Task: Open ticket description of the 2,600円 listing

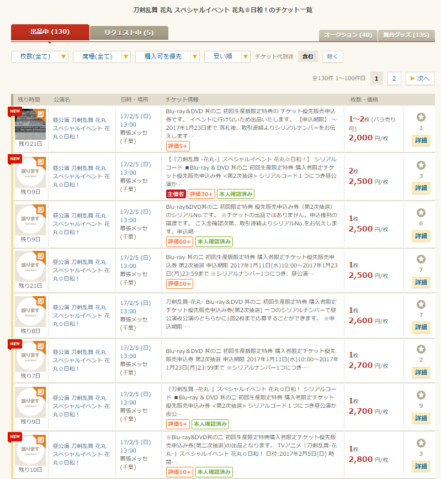Action: (251, 314)
